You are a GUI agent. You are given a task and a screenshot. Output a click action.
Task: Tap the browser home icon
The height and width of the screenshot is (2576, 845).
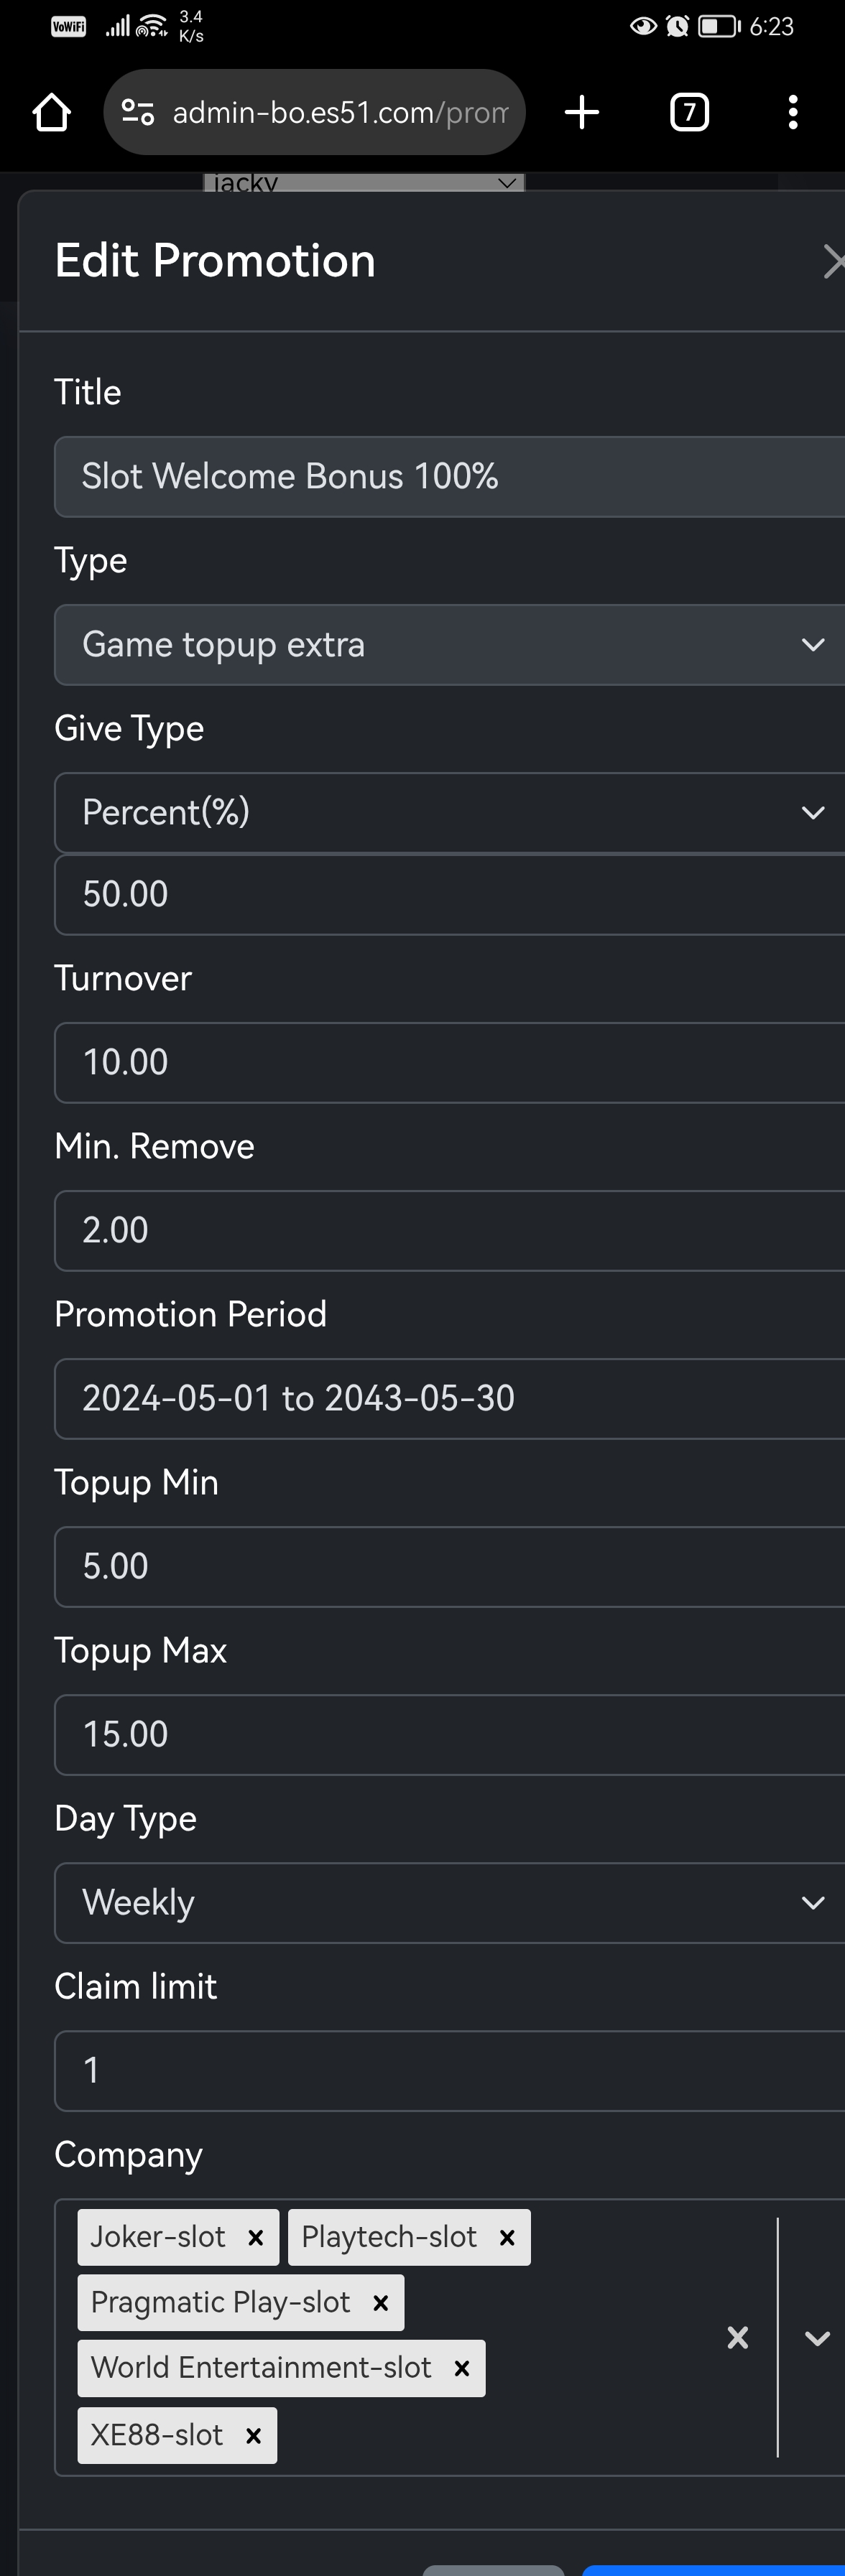(x=52, y=113)
